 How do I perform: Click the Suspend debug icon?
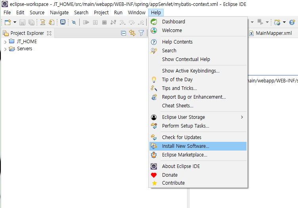(95, 23)
